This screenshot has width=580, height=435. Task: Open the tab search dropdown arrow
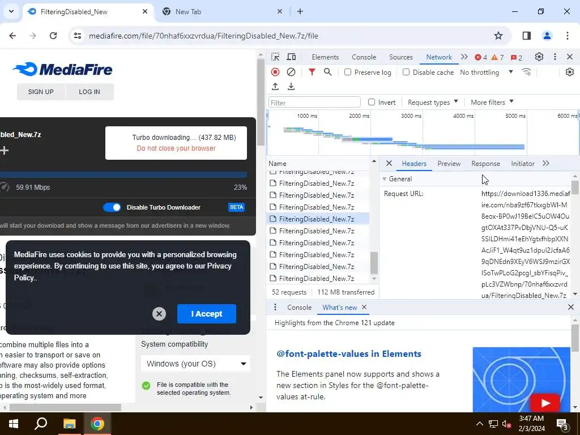11,11
